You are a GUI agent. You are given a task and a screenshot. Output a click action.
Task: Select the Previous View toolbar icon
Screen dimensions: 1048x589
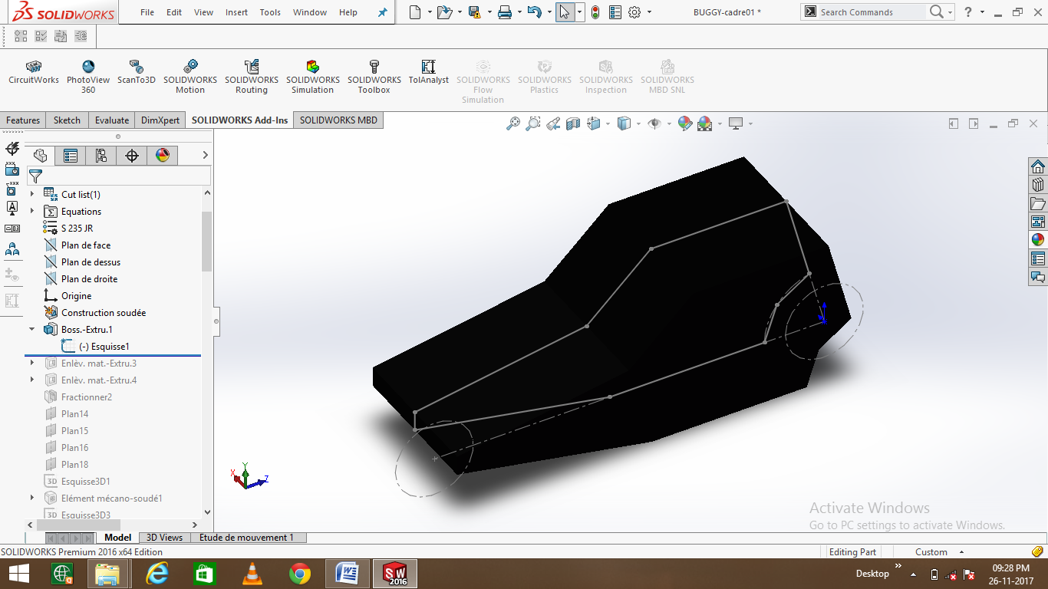[553, 123]
